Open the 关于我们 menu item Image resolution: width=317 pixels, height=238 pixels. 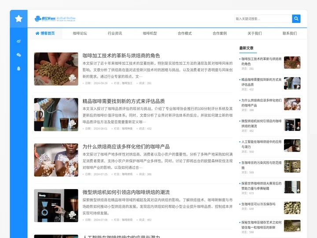pyautogui.click(x=255, y=33)
